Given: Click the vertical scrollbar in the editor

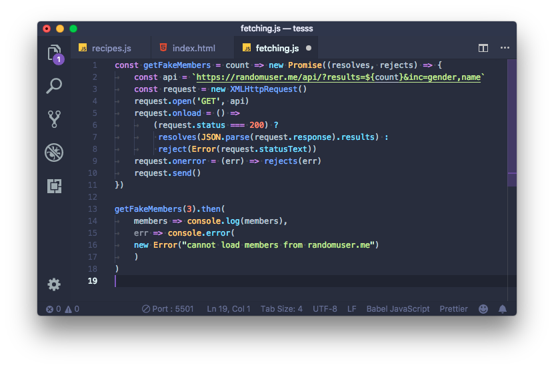Looking at the screenshot, I should (x=512, y=123).
